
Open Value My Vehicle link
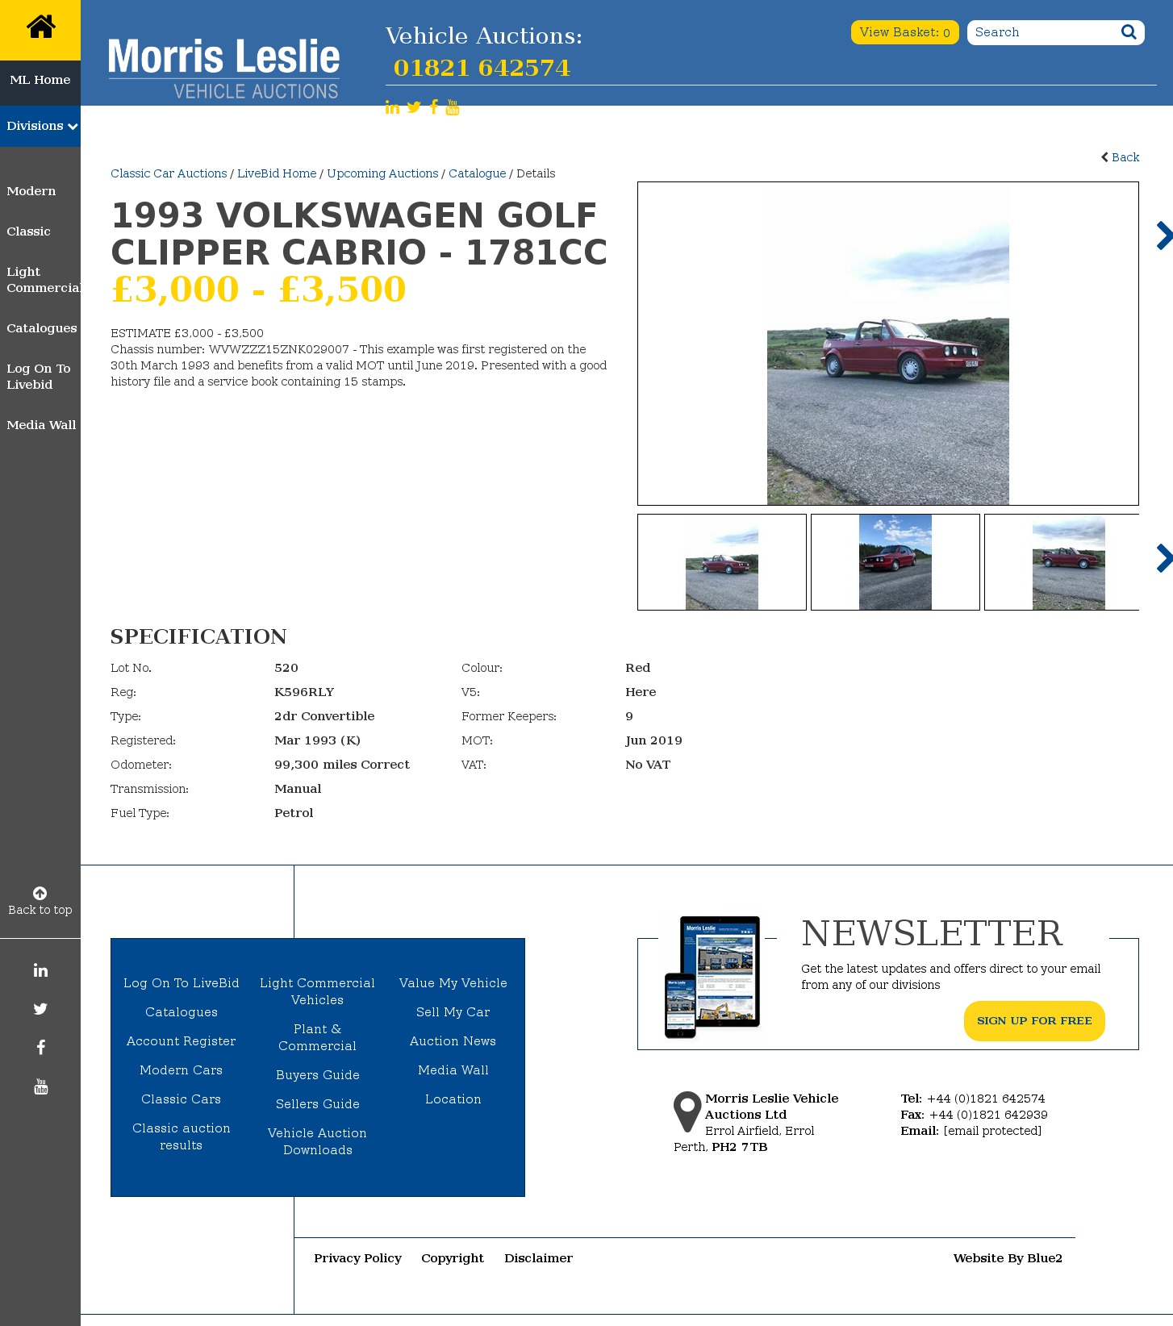coord(453,983)
